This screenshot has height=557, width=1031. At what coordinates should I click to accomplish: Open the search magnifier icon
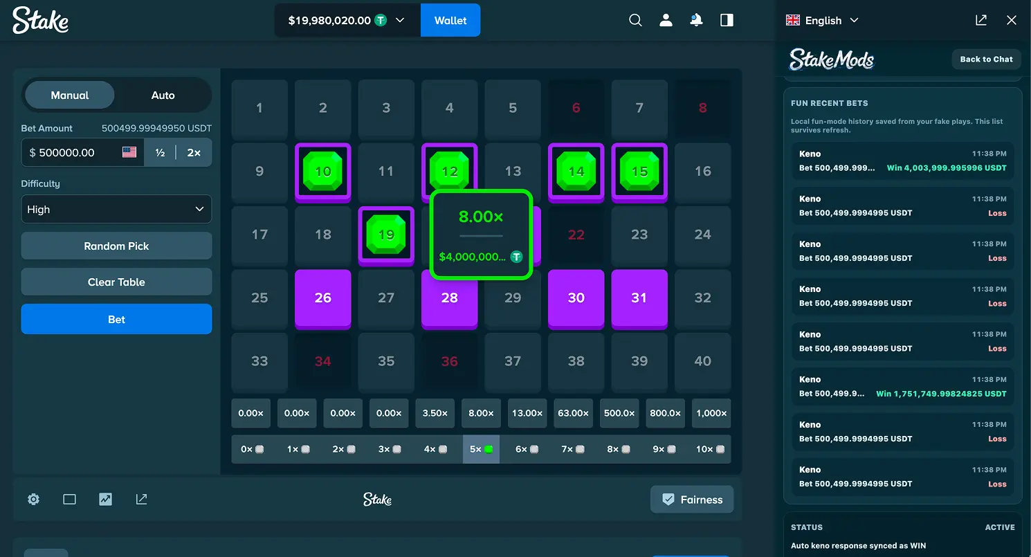tap(635, 20)
